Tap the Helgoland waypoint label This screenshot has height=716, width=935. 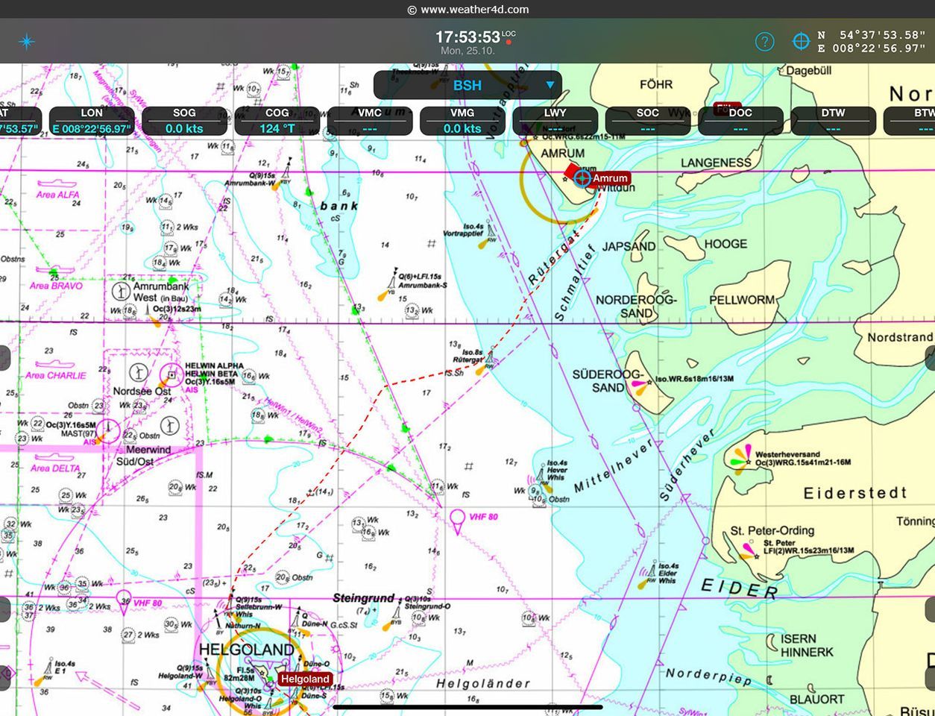305,679
